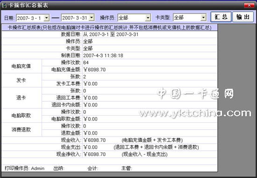This screenshot has width=257, height=178.
Task: Click the 电脑充值金额 value cell
Action: coord(150,70)
